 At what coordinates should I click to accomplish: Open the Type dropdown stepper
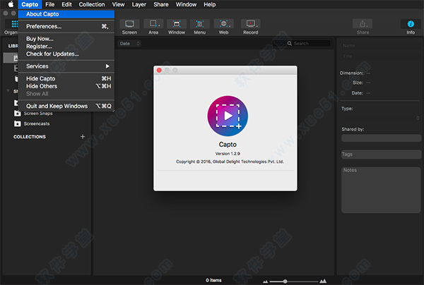pyautogui.click(x=418, y=118)
